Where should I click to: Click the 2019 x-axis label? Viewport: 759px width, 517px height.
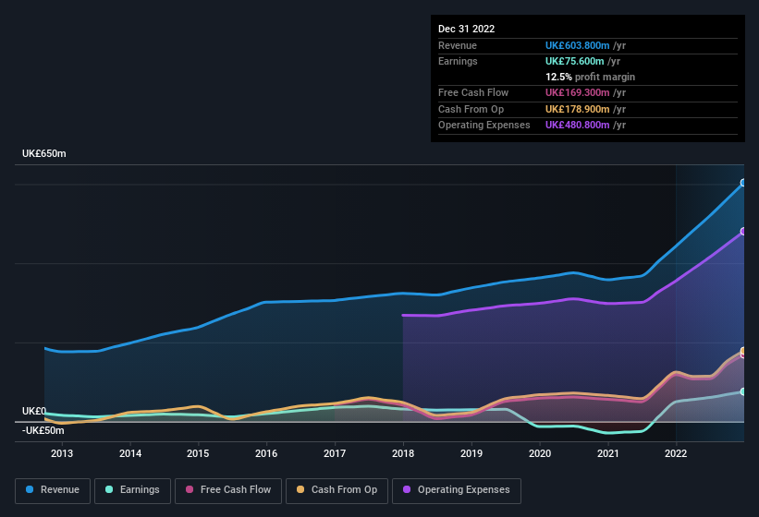(471, 453)
